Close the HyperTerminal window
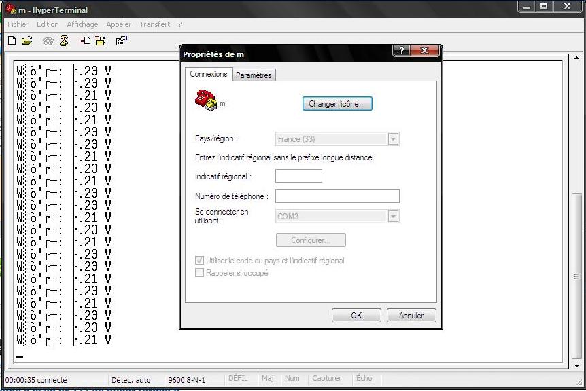This screenshot has height=391, width=586. (x=568, y=6)
